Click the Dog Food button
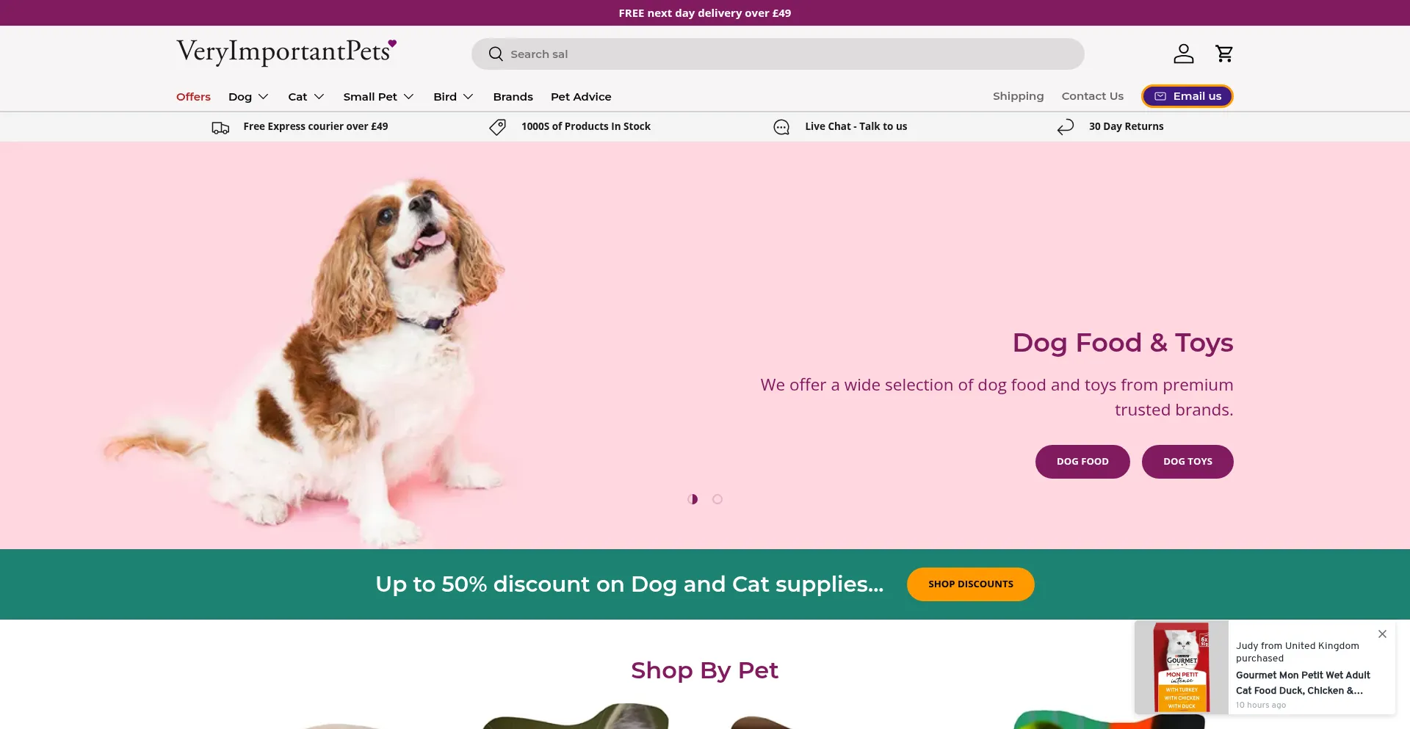Image resolution: width=1410 pixels, height=729 pixels. [1082, 462]
